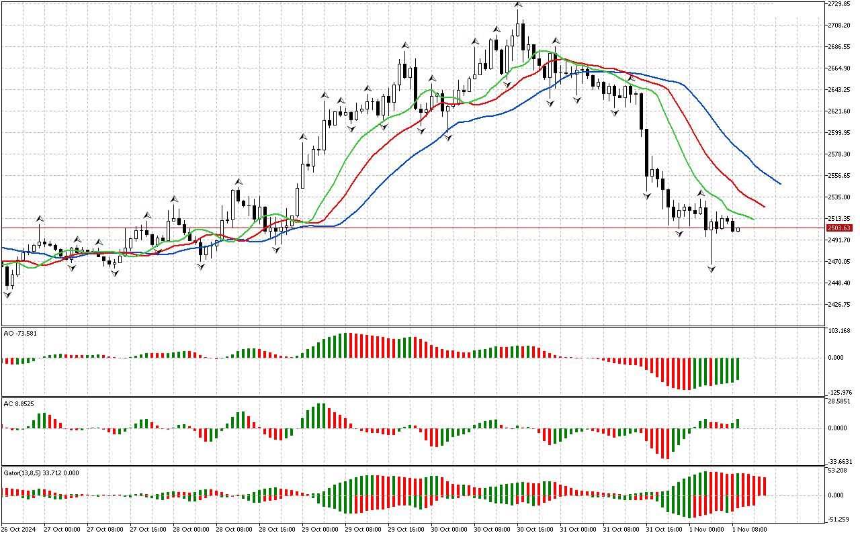Click the 31 Oct 16:00 time label
The image size is (860, 537).
[x=664, y=530]
